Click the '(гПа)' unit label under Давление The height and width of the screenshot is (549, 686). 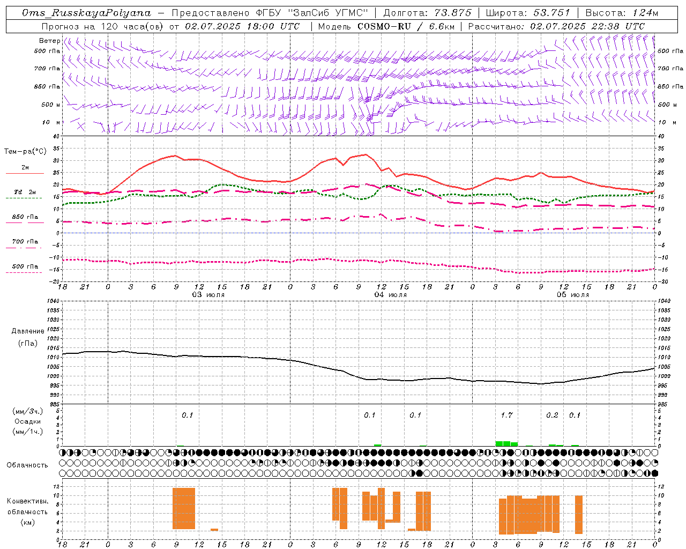coord(28,343)
